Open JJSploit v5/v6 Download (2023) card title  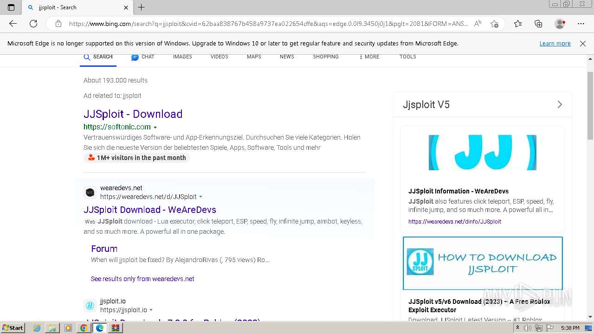(479, 306)
